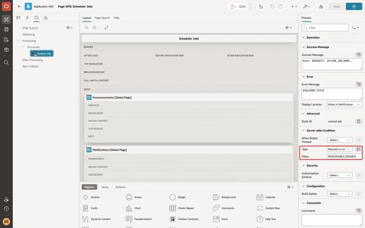Click the Save button
365x228 pixels.
[x=336, y=6]
